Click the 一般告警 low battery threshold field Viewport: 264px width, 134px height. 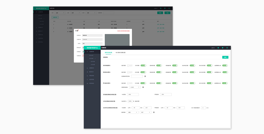(x=133, y=95)
